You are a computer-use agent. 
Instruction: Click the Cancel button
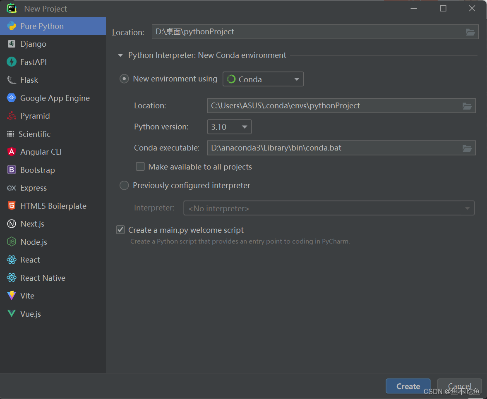pos(459,386)
